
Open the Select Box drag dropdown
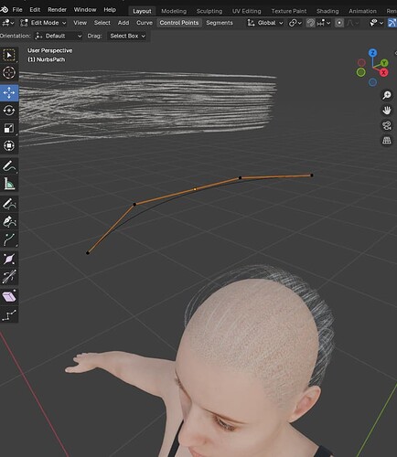point(127,36)
